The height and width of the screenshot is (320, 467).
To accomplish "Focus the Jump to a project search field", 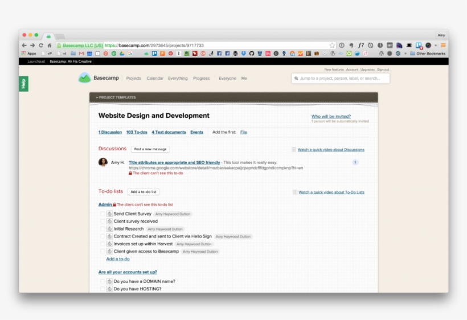I will click(341, 78).
